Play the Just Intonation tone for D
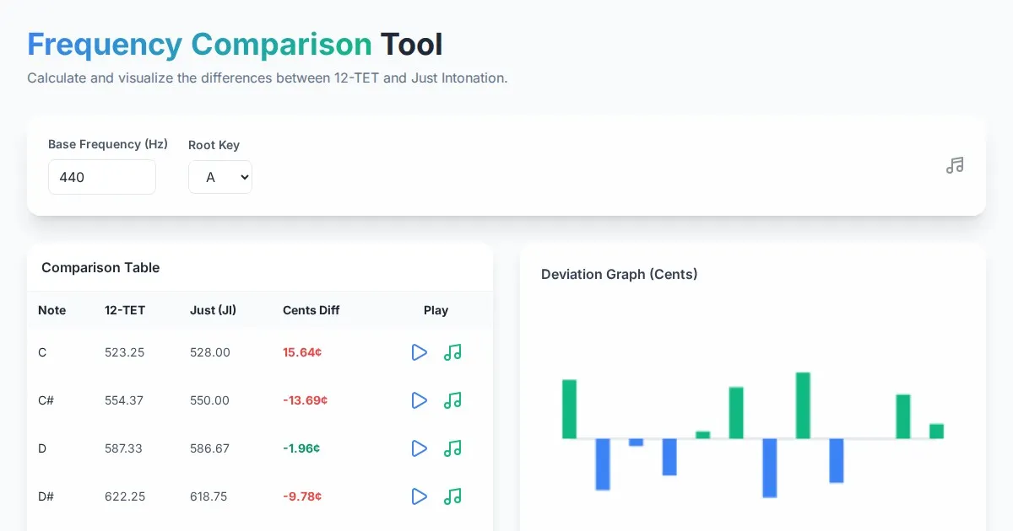Image resolution: width=1013 pixels, height=531 pixels. pos(452,448)
